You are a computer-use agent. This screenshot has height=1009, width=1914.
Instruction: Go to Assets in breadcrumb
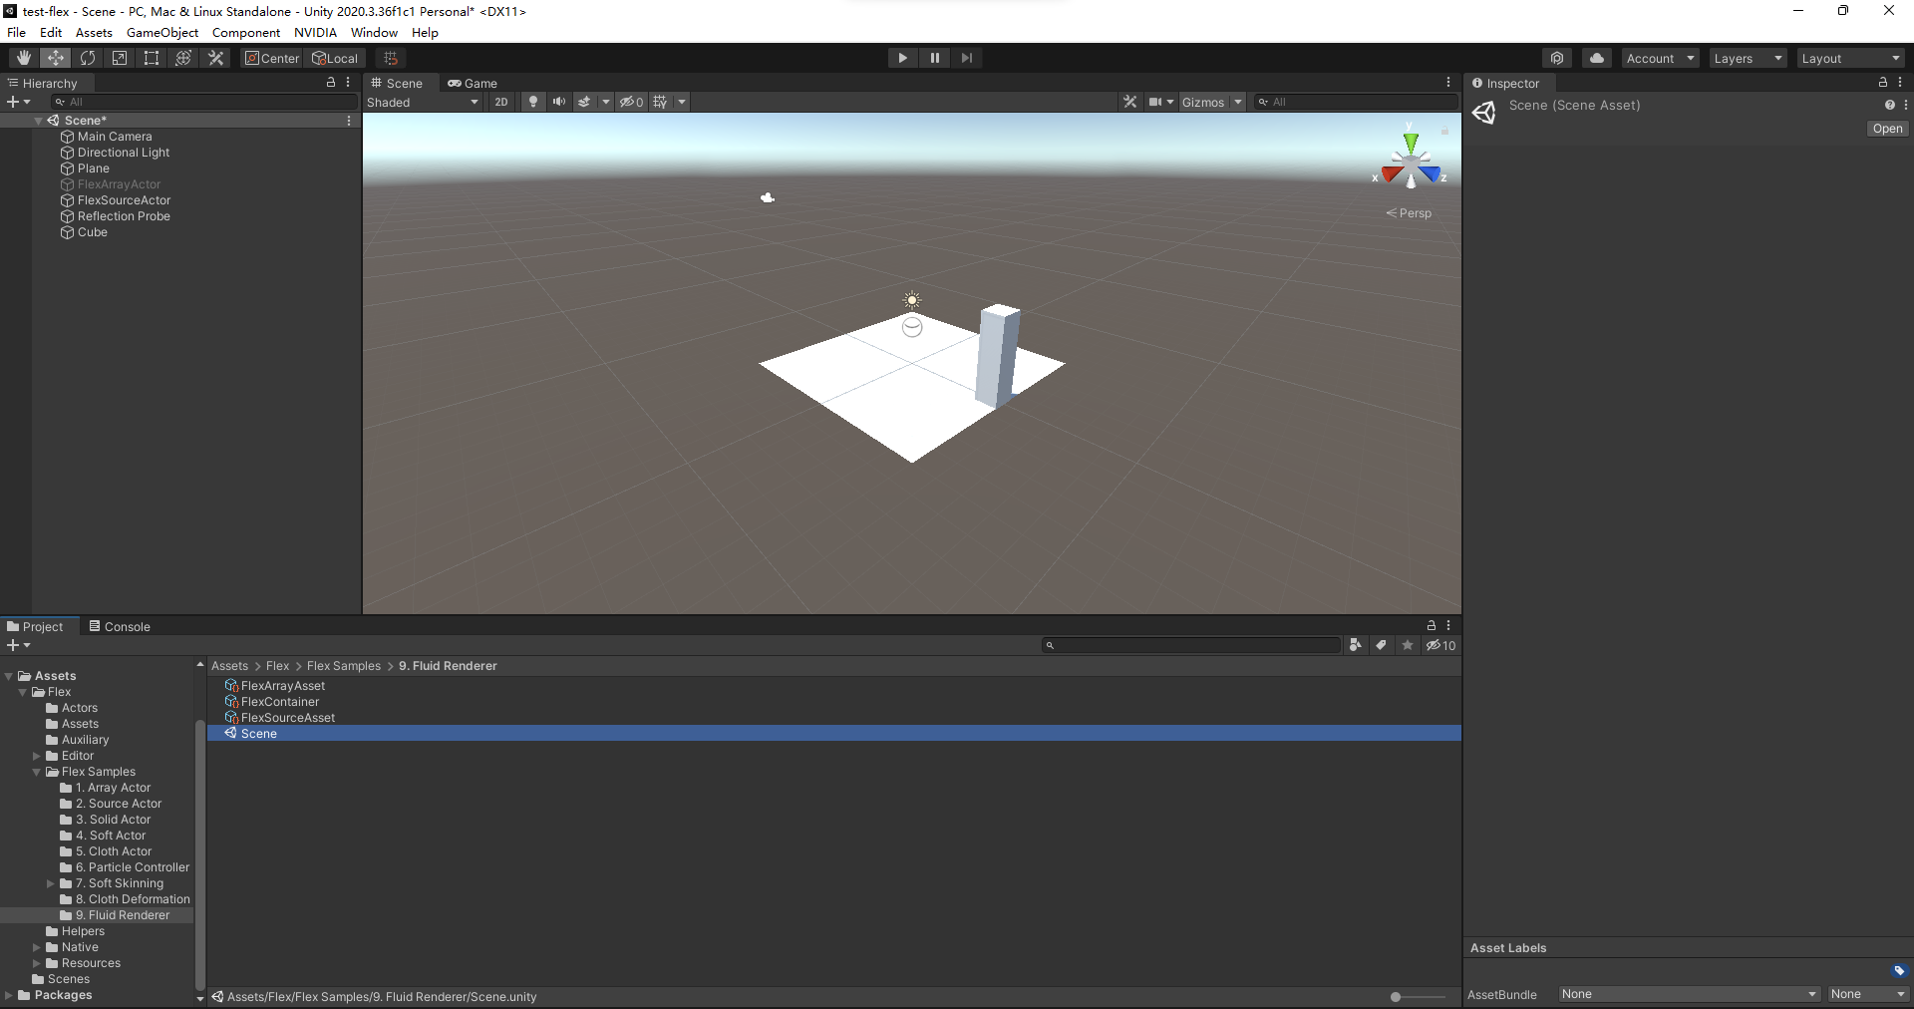tap(229, 666)
